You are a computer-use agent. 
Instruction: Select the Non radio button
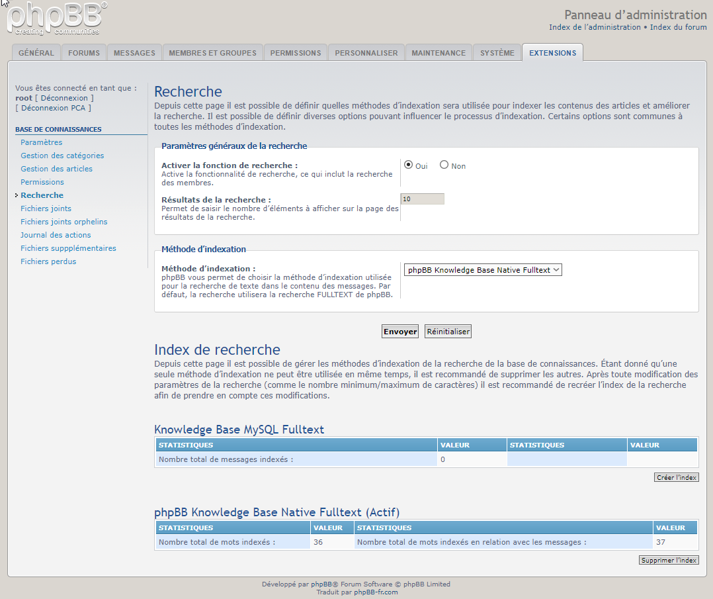pyautogui.click(x=444, y=165)
